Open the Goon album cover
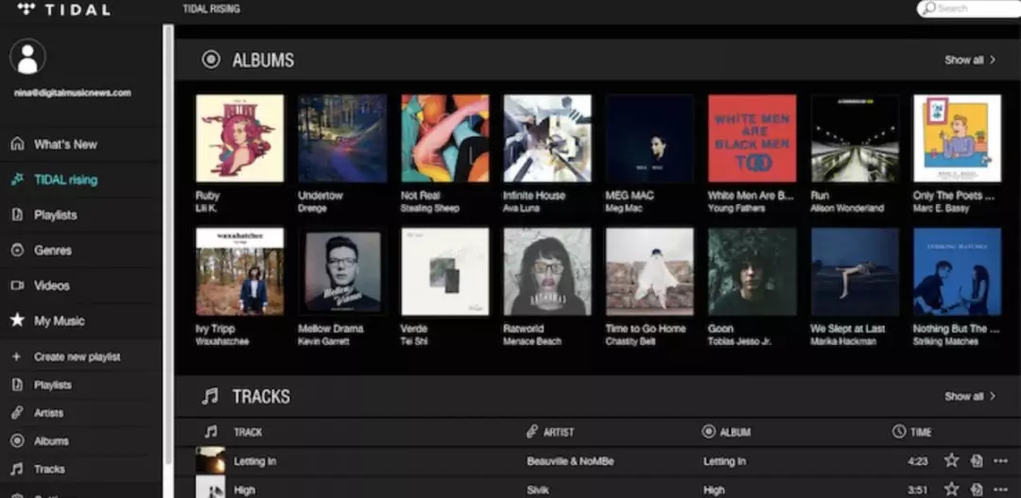 (753, 271)
